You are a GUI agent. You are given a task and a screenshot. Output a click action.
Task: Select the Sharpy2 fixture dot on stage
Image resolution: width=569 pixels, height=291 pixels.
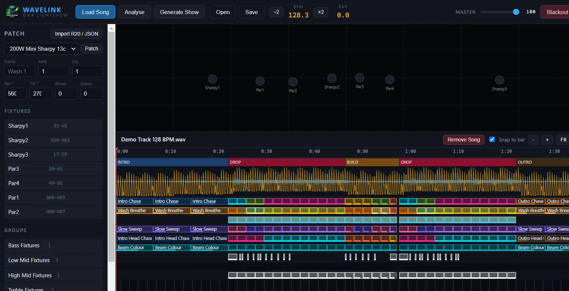(x=332, y=78)
